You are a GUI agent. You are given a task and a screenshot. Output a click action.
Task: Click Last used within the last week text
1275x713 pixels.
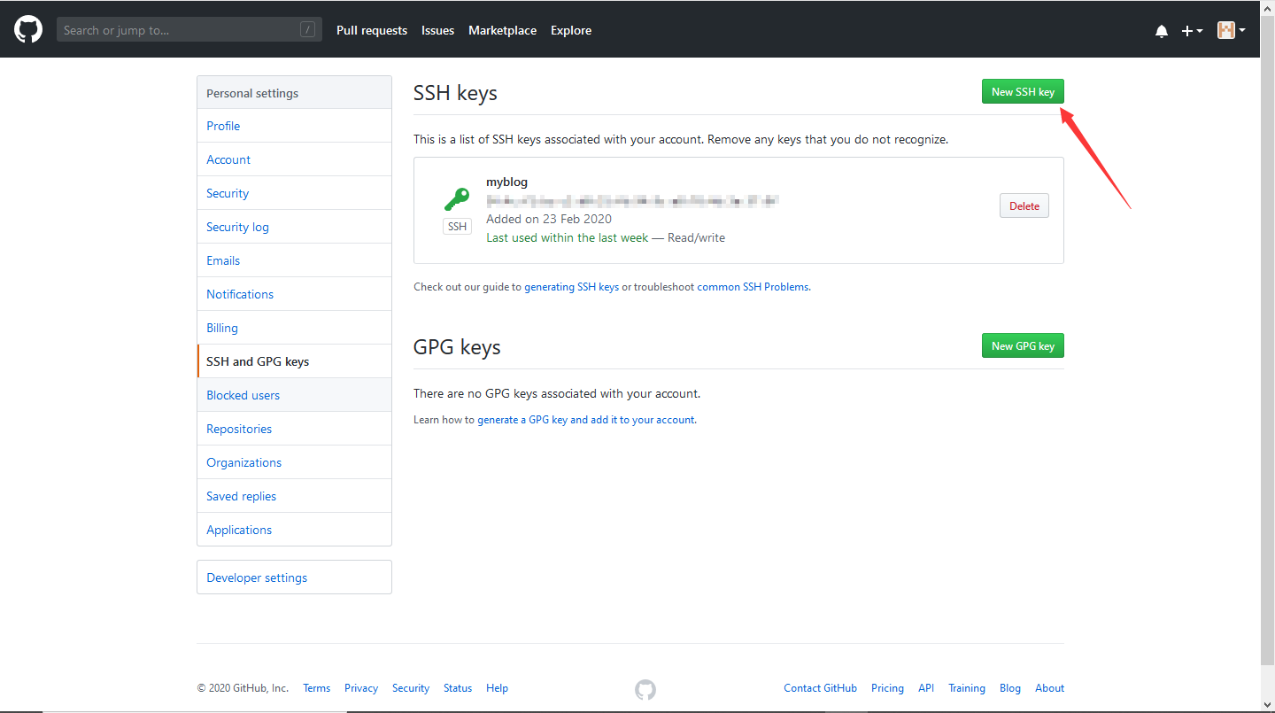(x=568, y=237)
